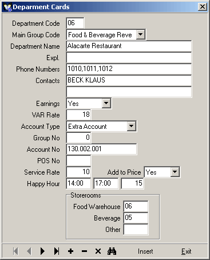Jump to the last record
Screen dimensions: 210x260
click(57, 251)
